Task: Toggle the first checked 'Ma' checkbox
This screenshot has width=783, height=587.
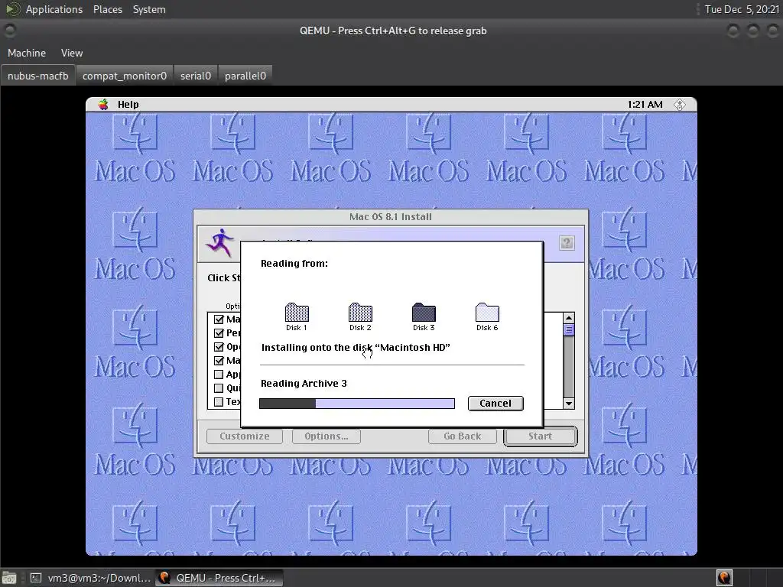Action: (x=219, y=319)
